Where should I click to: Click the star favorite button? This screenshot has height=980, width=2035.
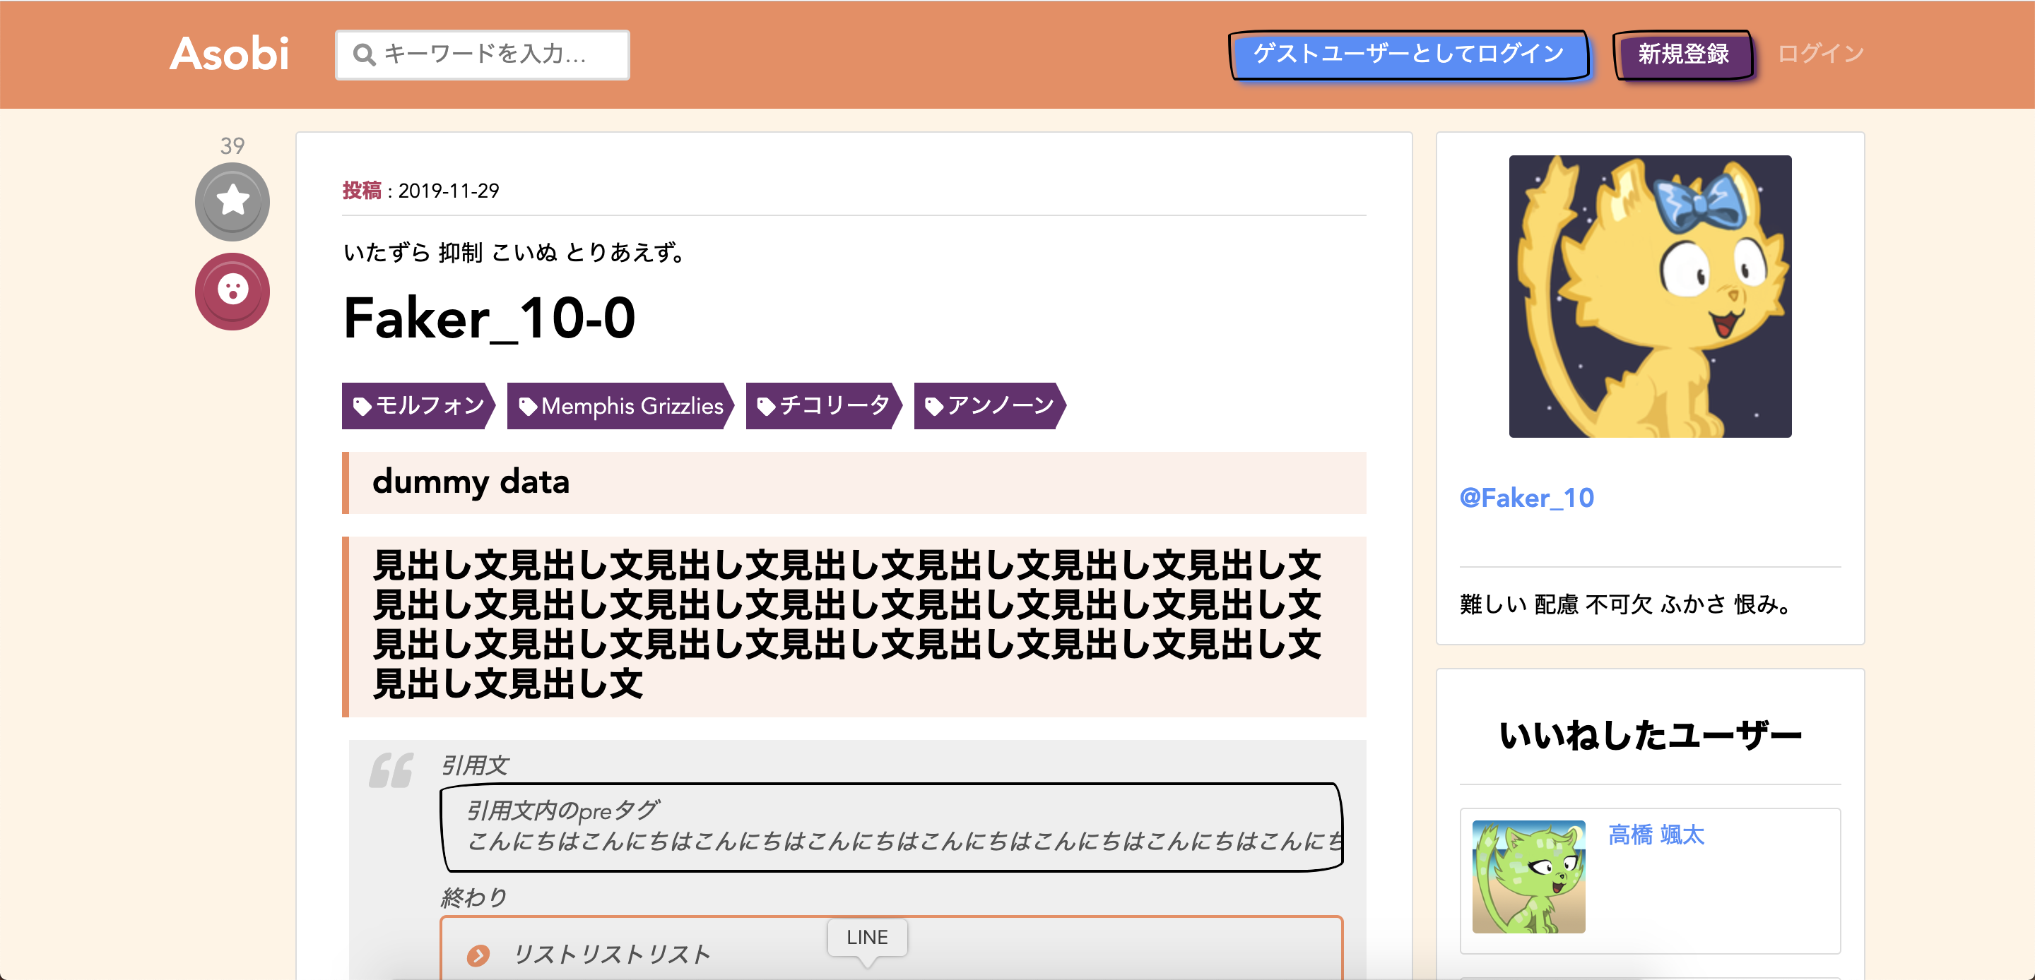232,201
